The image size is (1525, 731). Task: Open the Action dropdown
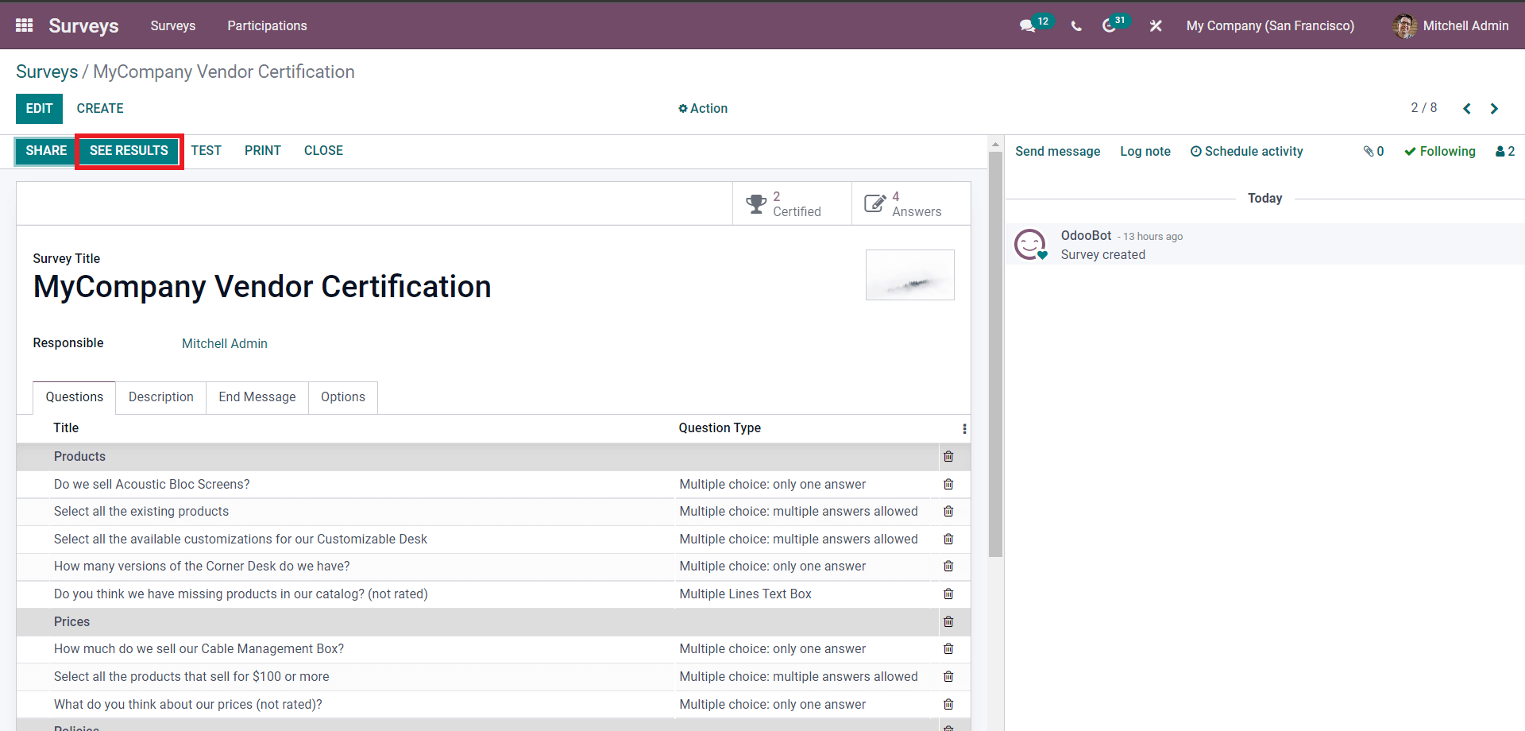703,109
